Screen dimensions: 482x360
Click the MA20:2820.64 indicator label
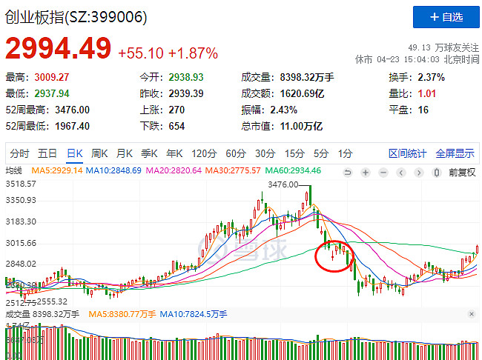point(174,170)
